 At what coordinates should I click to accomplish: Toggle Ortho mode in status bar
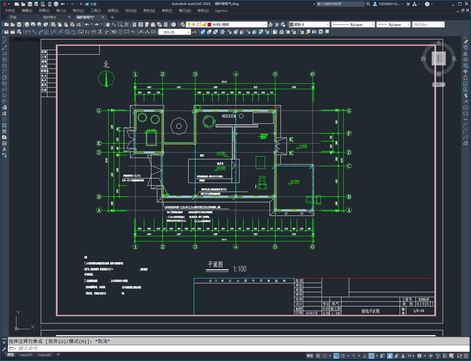point(336,356)
